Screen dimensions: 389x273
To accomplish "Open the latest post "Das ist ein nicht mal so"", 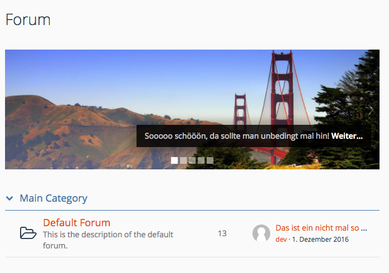I will pos(321,228).
